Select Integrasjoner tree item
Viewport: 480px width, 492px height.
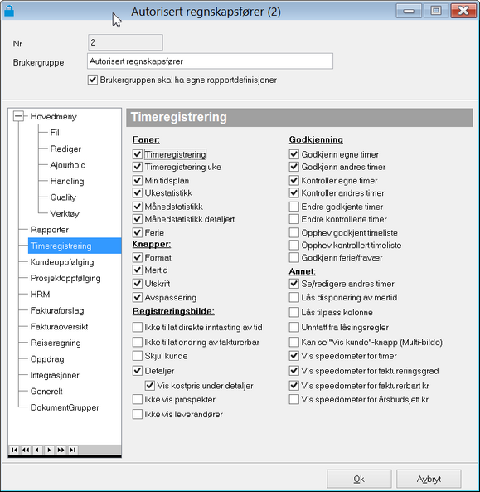[x=55, y=375]
